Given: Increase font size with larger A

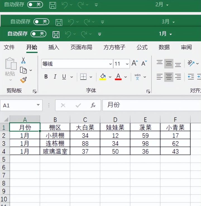Looking at the screenshot, I should [x=135, y=63].
